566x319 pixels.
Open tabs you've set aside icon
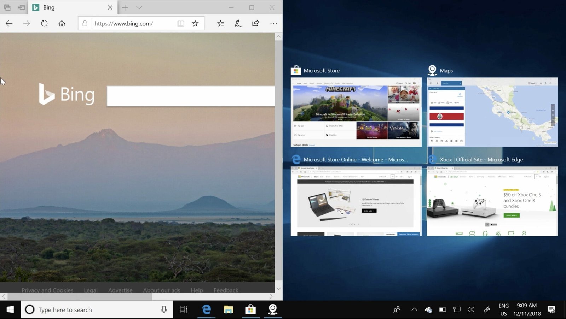[x=7, y=7]
